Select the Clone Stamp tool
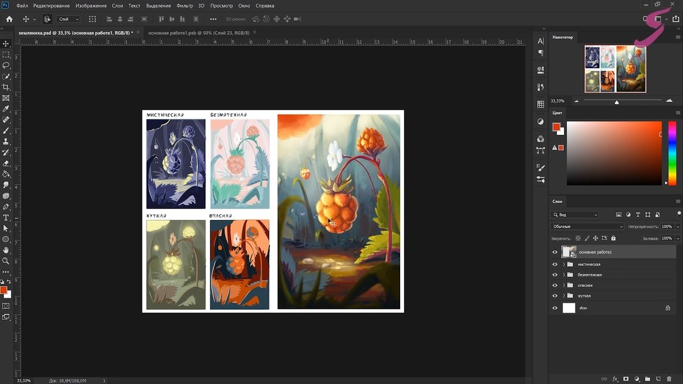This screenshot has height=384, width=683. 6,141
